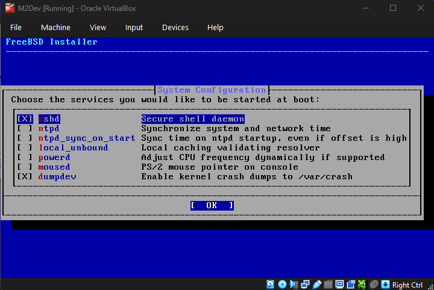
Task: Click the shared folders status icon
Action: [329, 285]
